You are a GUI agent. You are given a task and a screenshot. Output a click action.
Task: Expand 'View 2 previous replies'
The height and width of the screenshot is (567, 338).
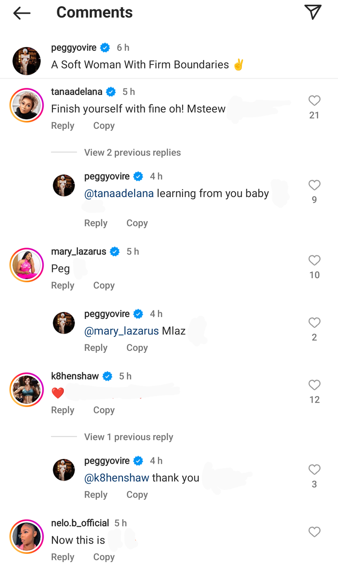[x=132, y=153]
